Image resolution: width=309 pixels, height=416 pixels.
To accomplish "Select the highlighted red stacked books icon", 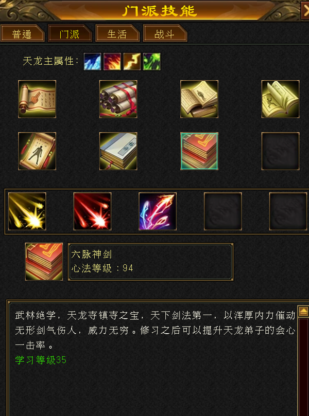I will click(x=199, y=151).
